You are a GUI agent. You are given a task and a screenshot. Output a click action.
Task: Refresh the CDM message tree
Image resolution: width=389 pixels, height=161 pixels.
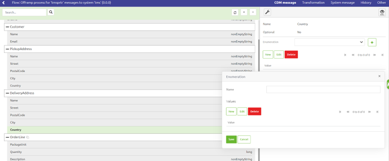tap(235, 12)
